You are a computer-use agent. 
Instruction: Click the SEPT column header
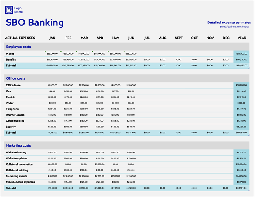(179, 38)
